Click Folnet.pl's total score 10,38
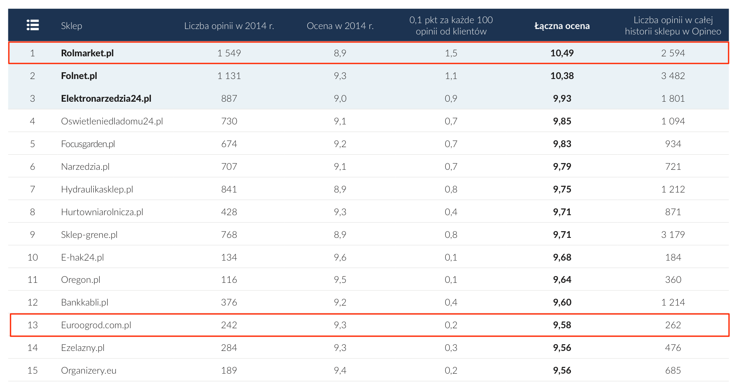Image resolution: width=737 pixels, height=390 pixels. pos(562,76)
